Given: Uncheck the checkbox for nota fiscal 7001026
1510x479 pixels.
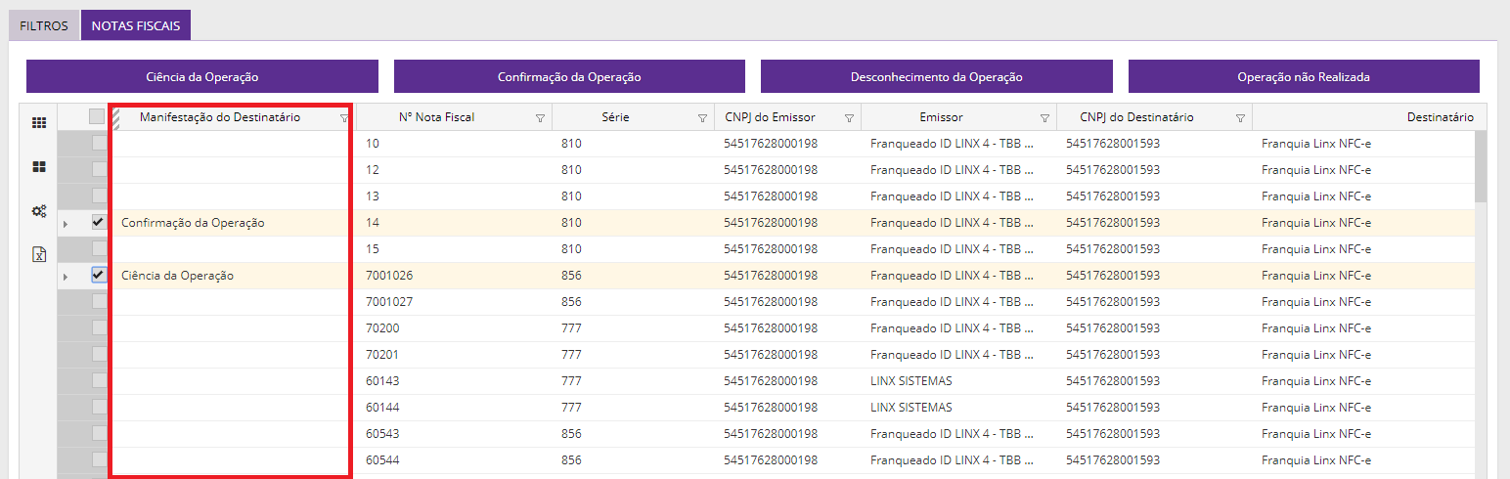Looking at the screenshot, I should tap(98, 275).
